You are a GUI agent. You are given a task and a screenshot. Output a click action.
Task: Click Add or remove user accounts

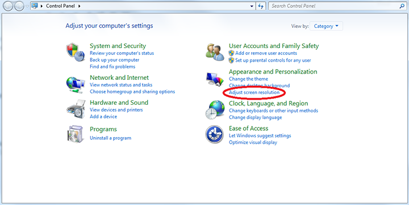(x=266, y=53)
